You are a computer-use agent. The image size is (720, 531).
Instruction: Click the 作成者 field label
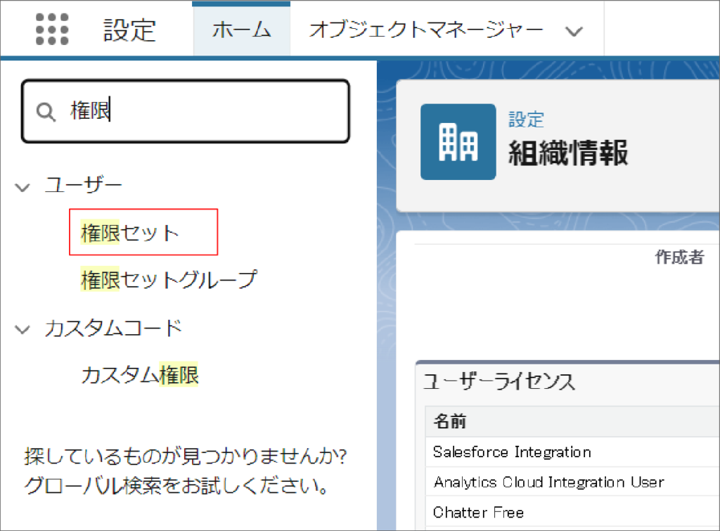pos(680,257)
